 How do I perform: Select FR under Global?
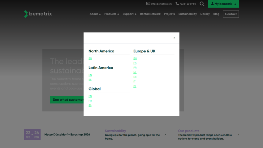(90, 101)
